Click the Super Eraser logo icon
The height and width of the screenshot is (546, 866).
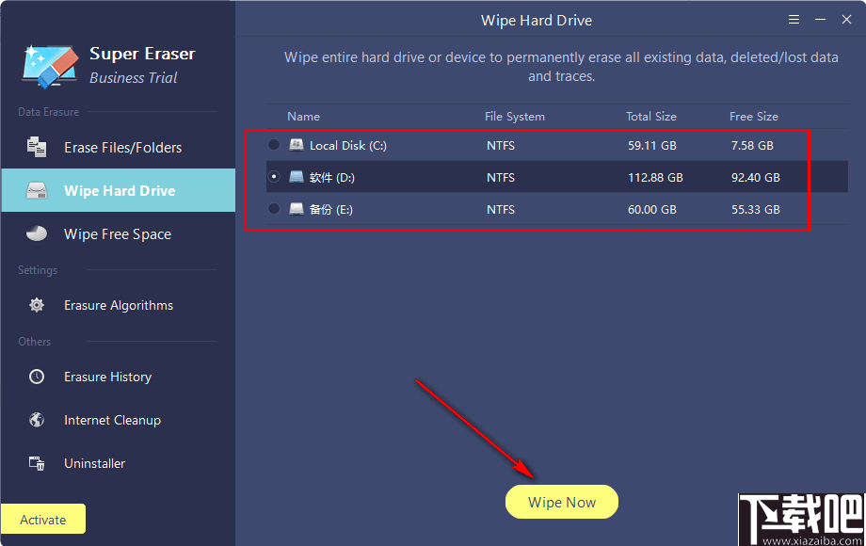[x=50, y=66]
